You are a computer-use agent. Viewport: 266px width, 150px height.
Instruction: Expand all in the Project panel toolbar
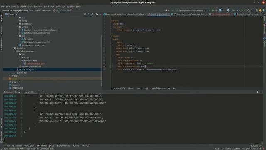(x=89, y=14)
